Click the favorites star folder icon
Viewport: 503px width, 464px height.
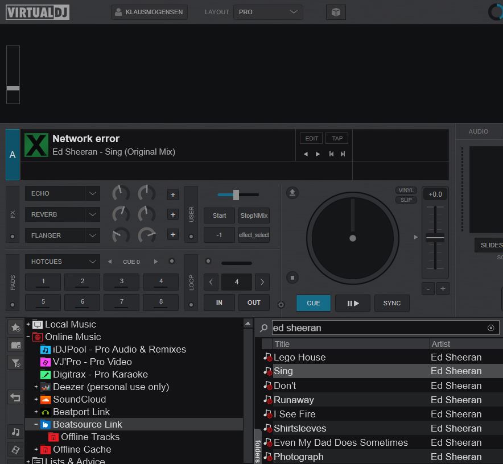(x=15, y=328)
